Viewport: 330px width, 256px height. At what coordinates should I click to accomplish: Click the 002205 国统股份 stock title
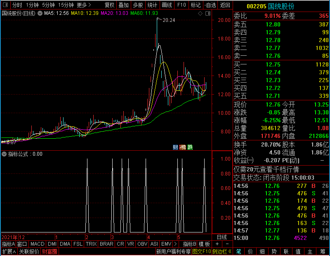click(x=270, y=6)
